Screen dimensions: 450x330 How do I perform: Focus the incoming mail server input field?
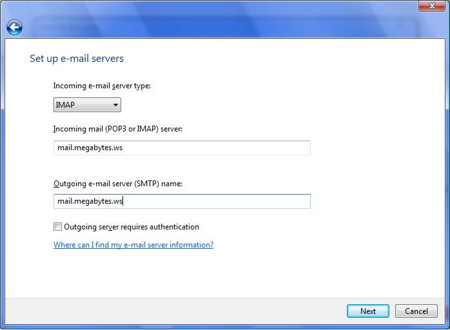click(x=182, y=148)
